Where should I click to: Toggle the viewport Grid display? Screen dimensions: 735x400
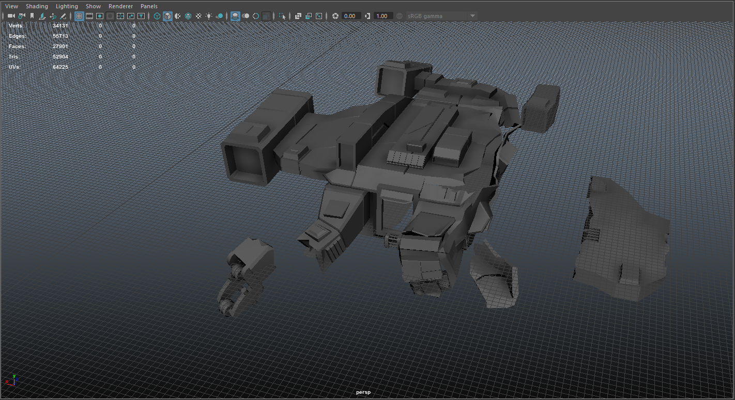[x=79, y=16]
